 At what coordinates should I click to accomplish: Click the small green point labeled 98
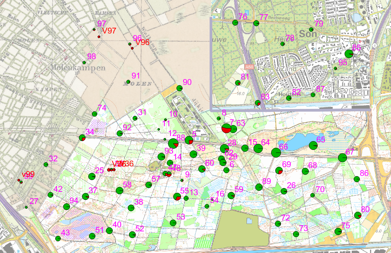84,63
